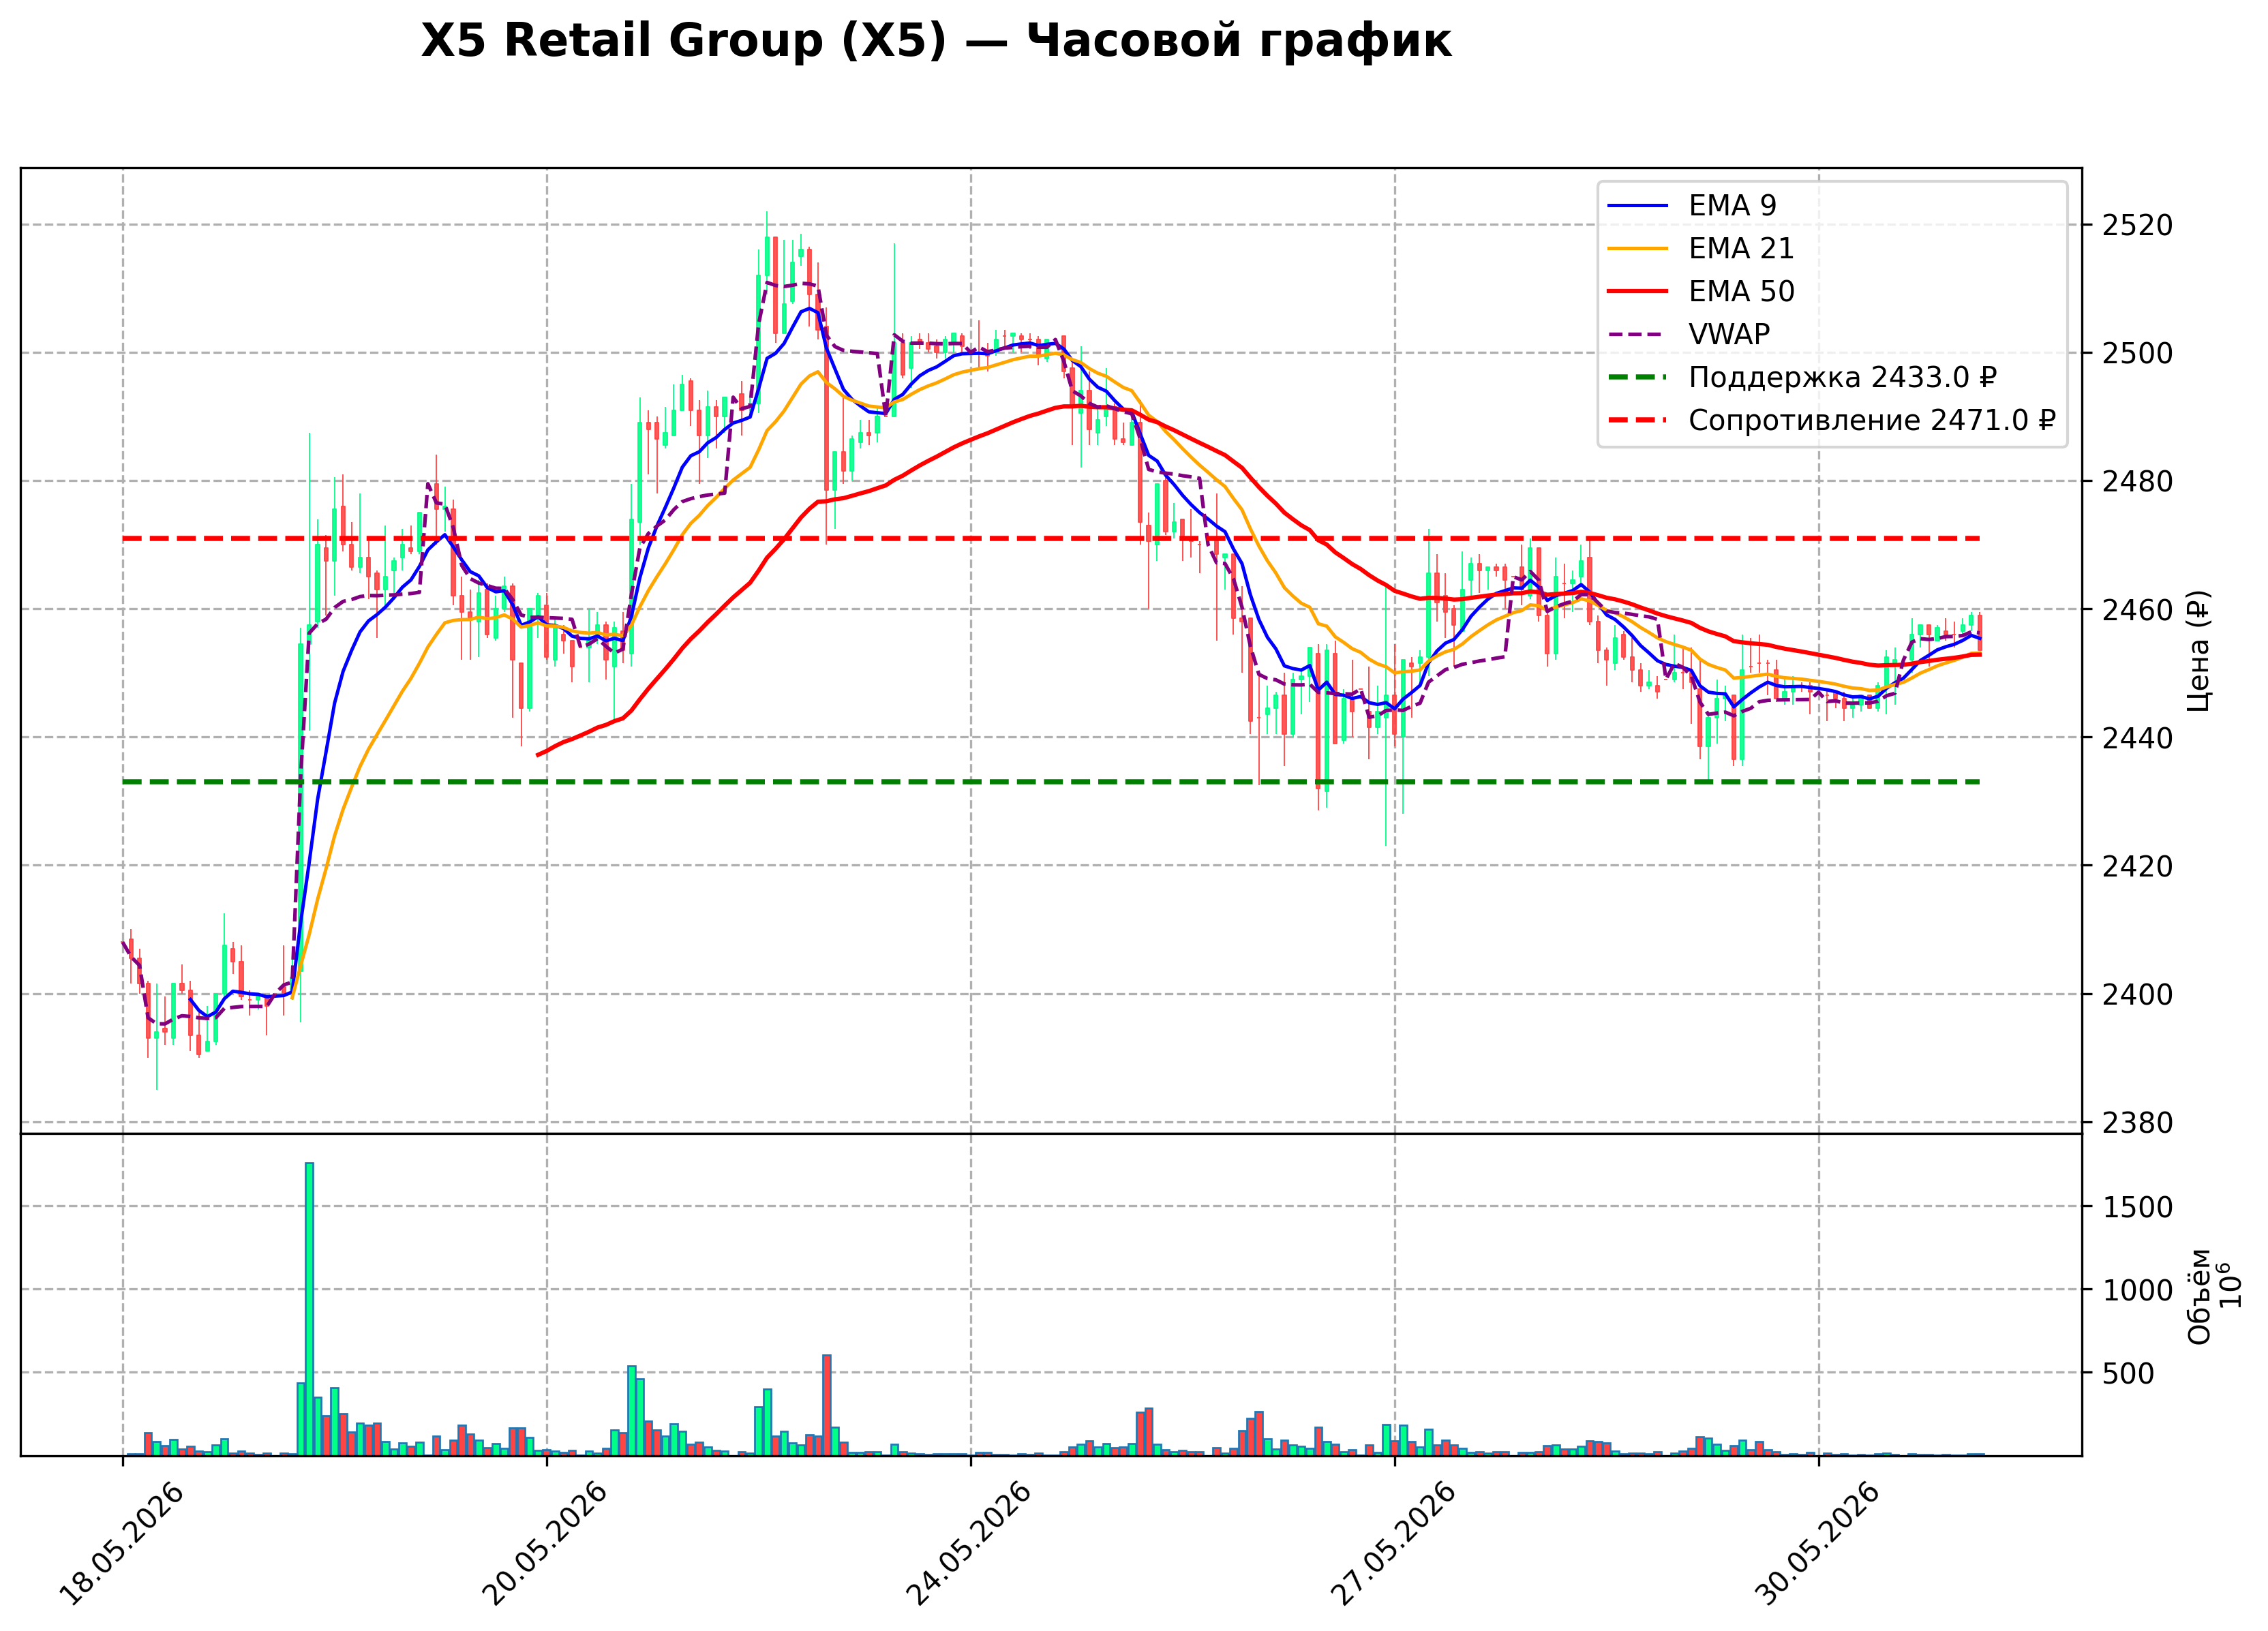2268x1631 pixels.
Task: Click the "Сопротивление 2471.0 ₽" legend label
Action: (1872, 420)
